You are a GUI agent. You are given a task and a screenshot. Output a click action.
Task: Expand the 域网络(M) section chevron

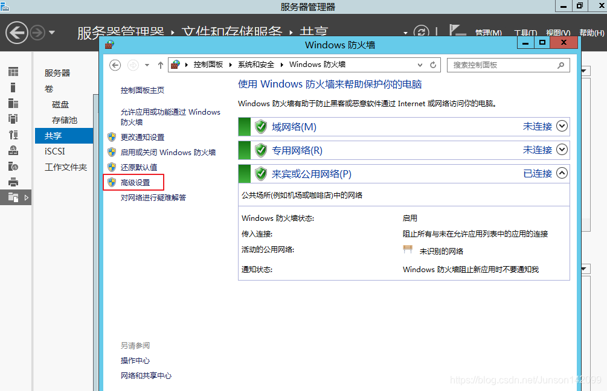562,126
